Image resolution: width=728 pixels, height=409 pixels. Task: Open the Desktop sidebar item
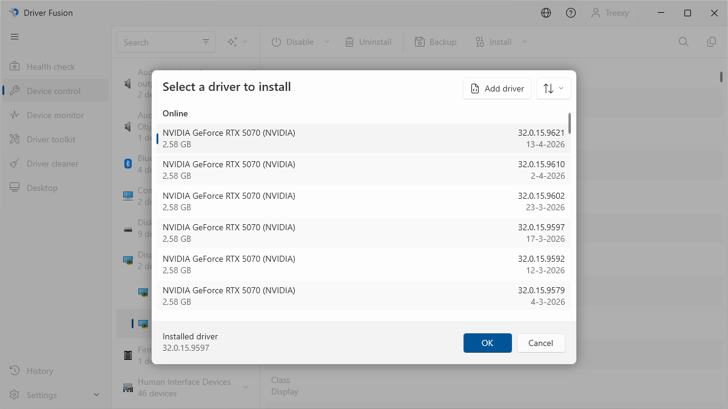42,188
